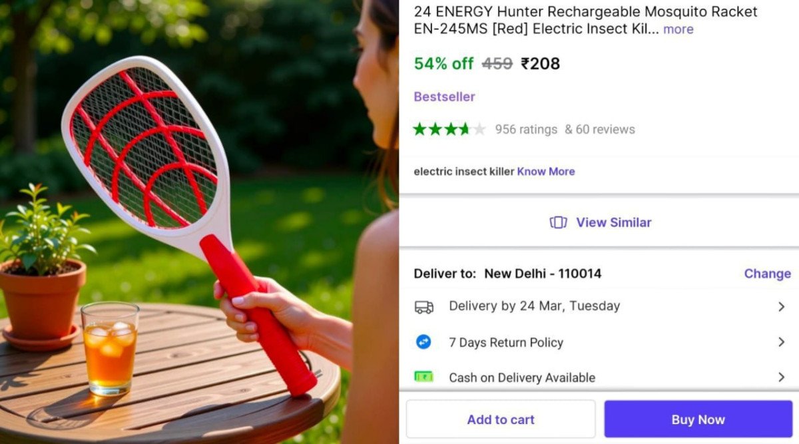This screenshot has height=444, width=799.
Task: Click the 7 Days Return Policy row
Action: 599,342
